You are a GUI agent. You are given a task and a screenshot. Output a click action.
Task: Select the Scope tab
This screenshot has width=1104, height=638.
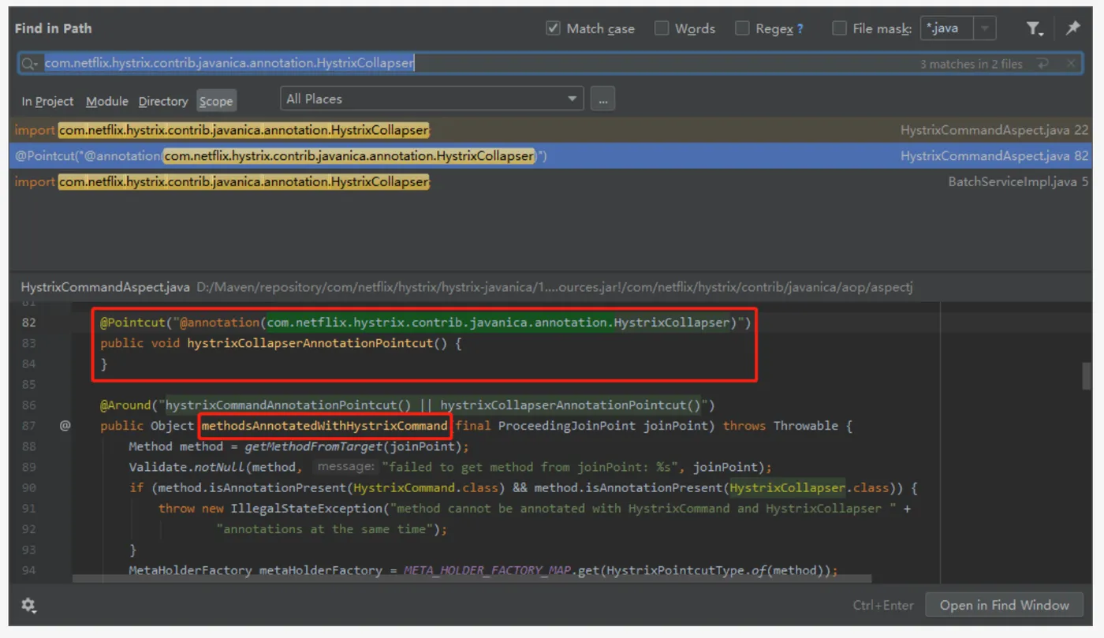(216, 101)
